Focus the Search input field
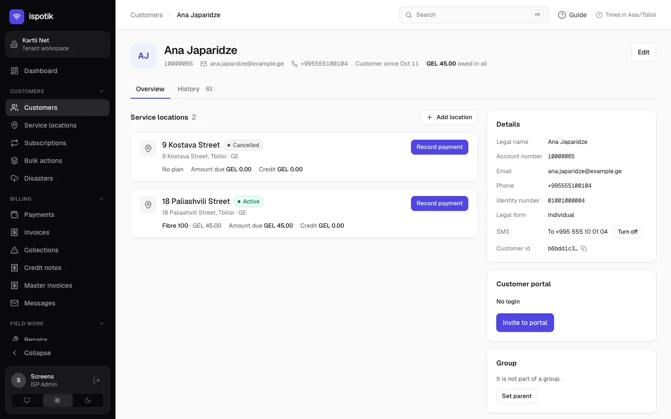The image size is (671, 419). pyautogui.click(x=473, y=15)
